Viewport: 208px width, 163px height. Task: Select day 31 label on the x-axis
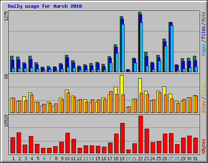[195, 159]
